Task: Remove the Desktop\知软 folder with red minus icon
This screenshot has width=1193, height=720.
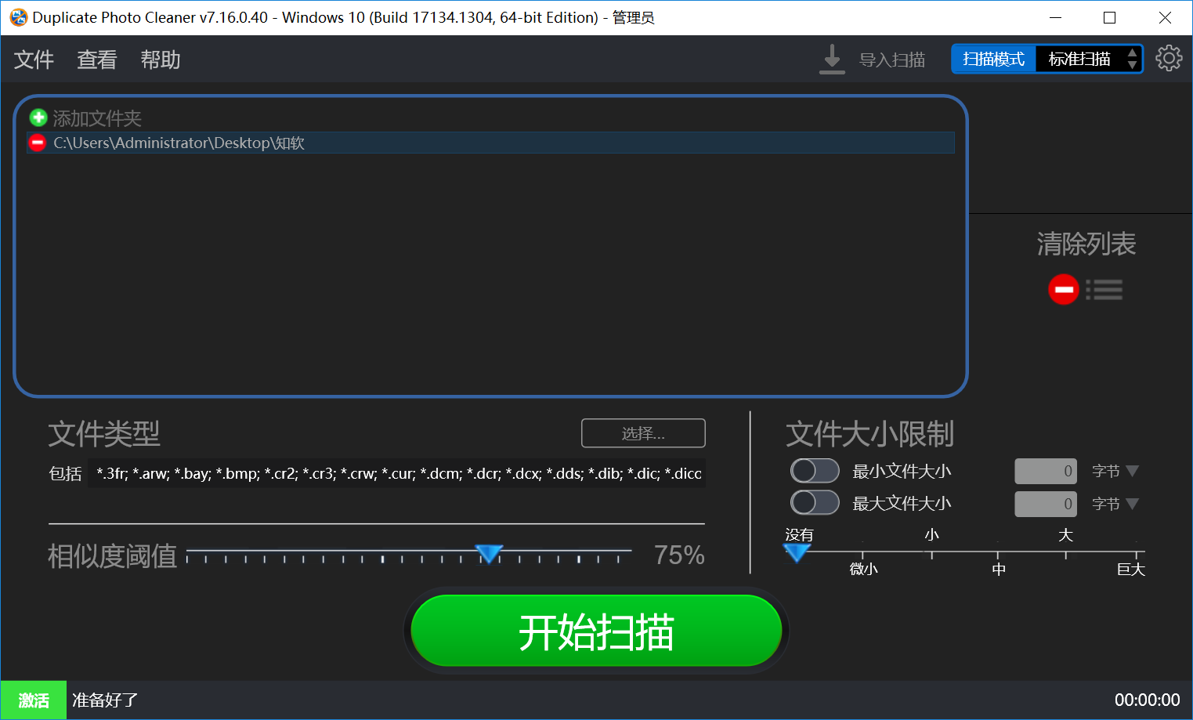Action: click(38, 143)
